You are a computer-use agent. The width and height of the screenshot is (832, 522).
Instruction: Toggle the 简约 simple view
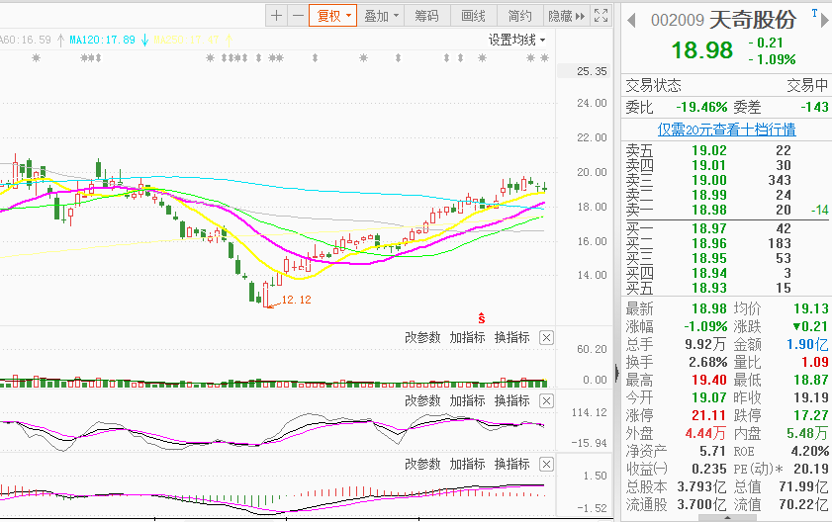click(519, 16)
